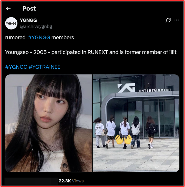Show the 22.3K Views analytics
The image size is (185, 187).
(71, 181)
